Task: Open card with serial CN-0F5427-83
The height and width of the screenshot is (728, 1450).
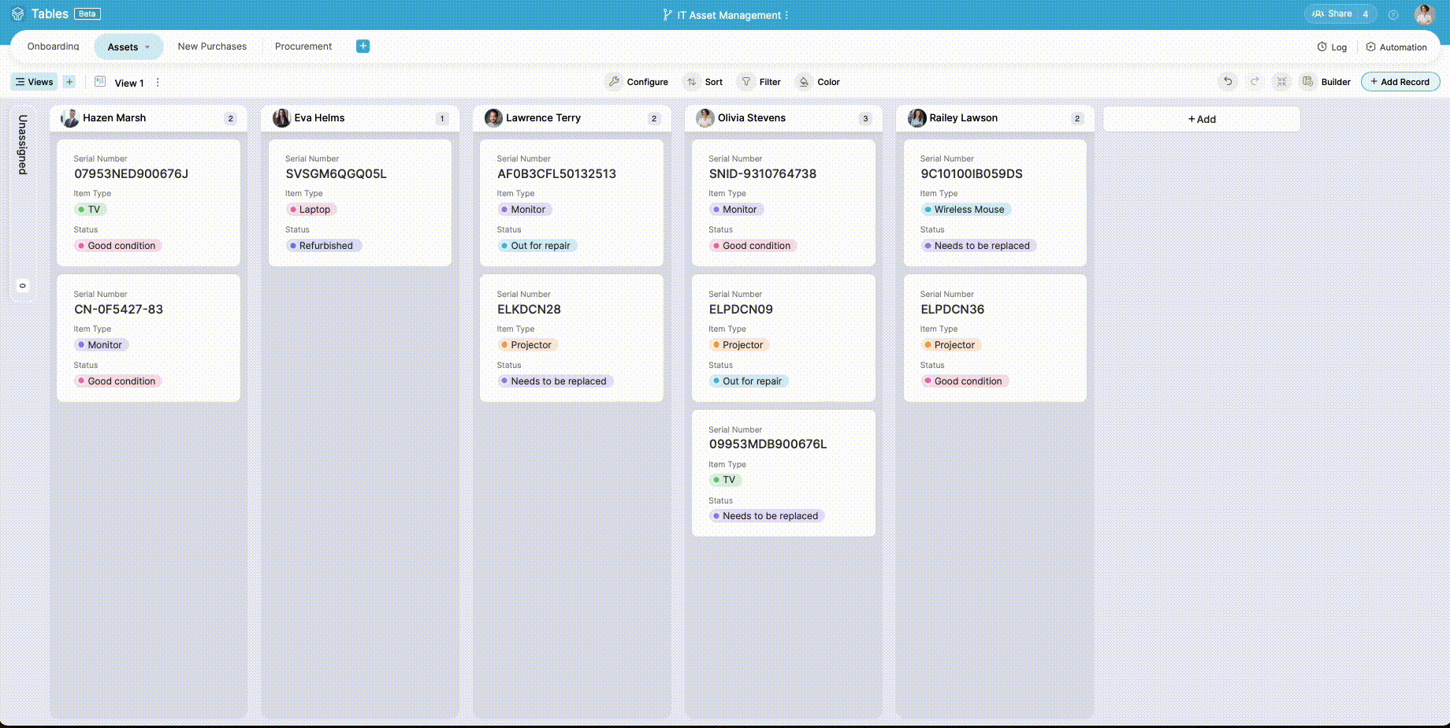Action: pos(148,338)
